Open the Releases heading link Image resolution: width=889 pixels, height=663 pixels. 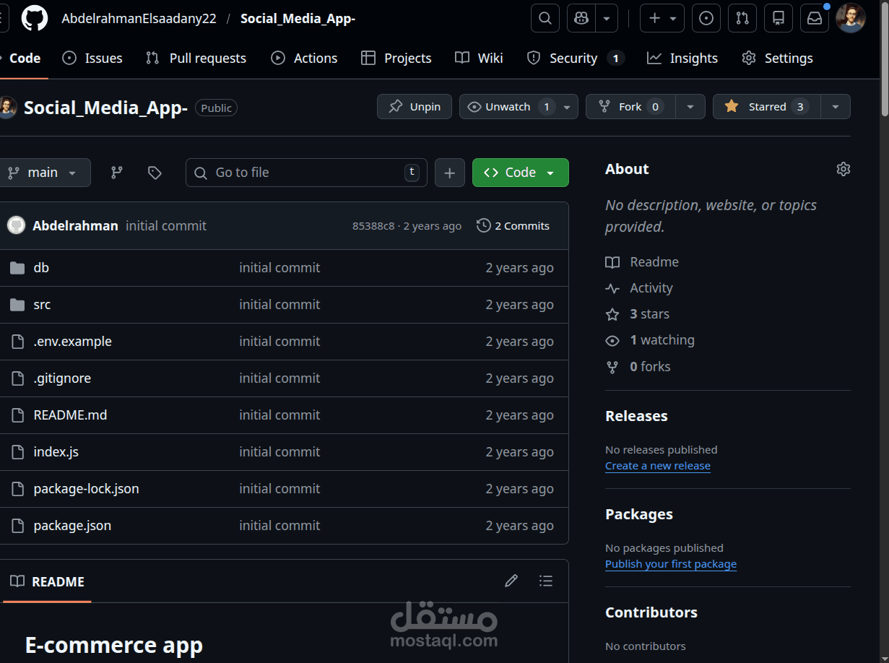(636, 416)
